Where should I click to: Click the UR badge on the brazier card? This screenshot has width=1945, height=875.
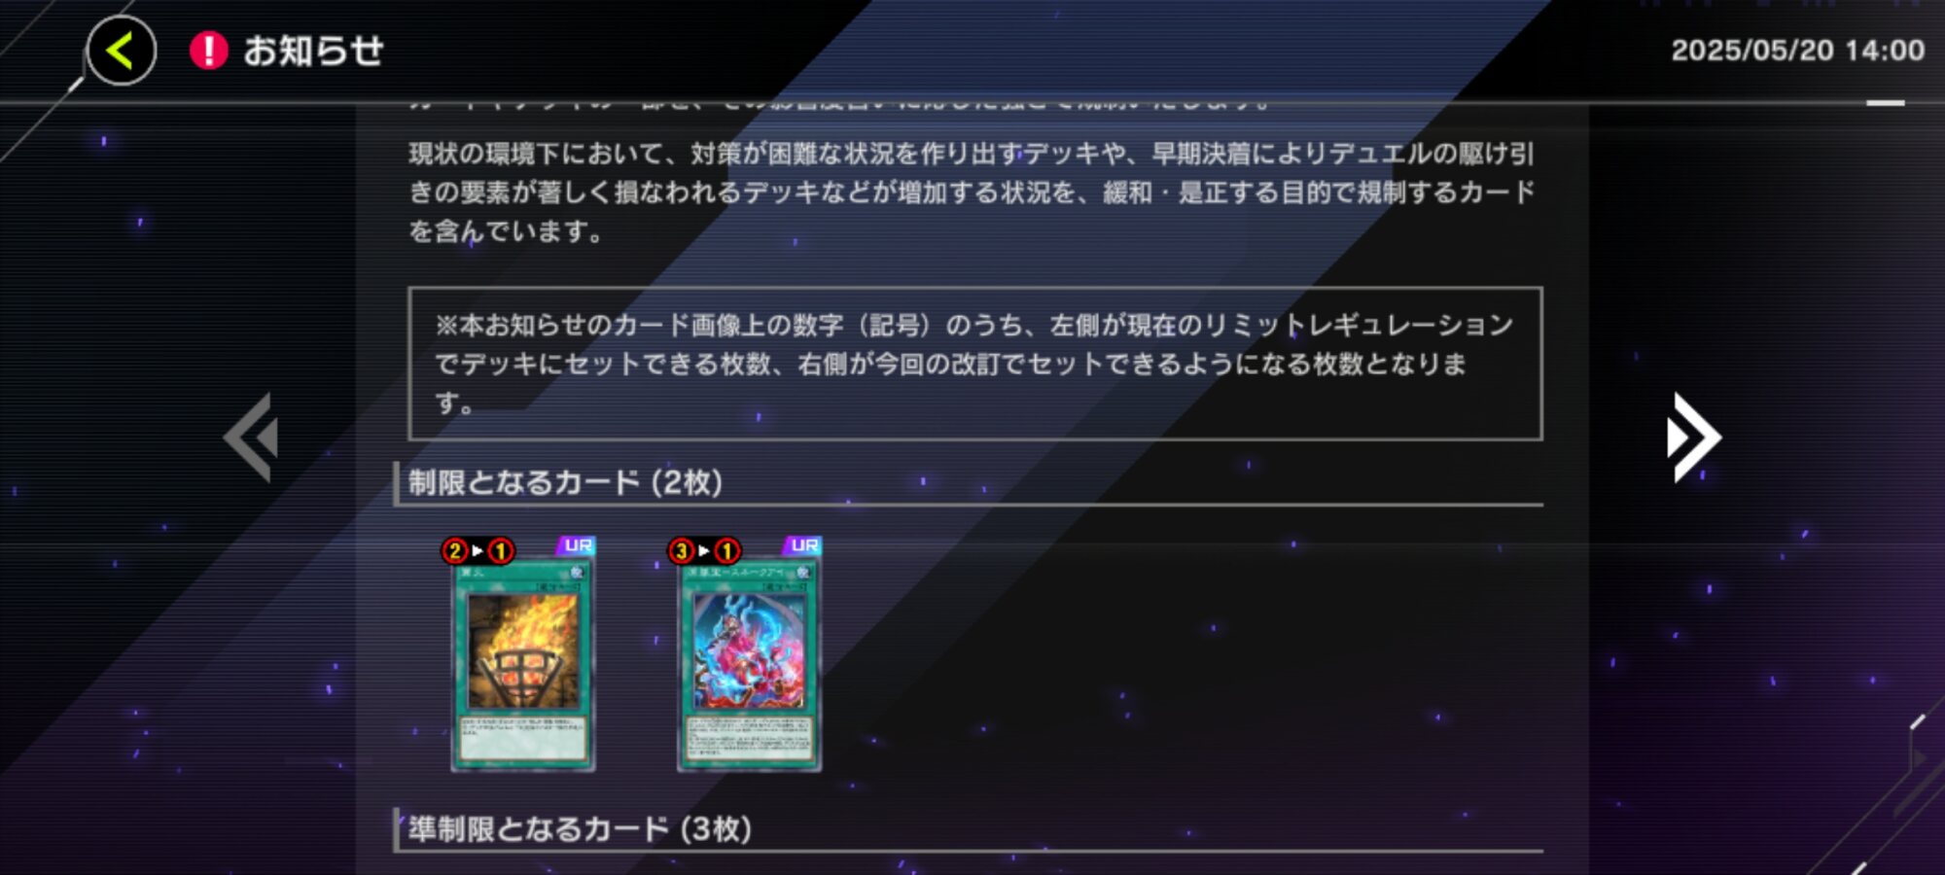pyautogui.click(x=577, y=545)
